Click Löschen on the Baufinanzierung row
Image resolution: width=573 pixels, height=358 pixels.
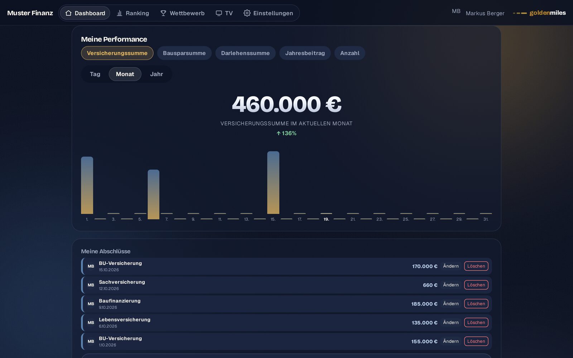(476, 304)
